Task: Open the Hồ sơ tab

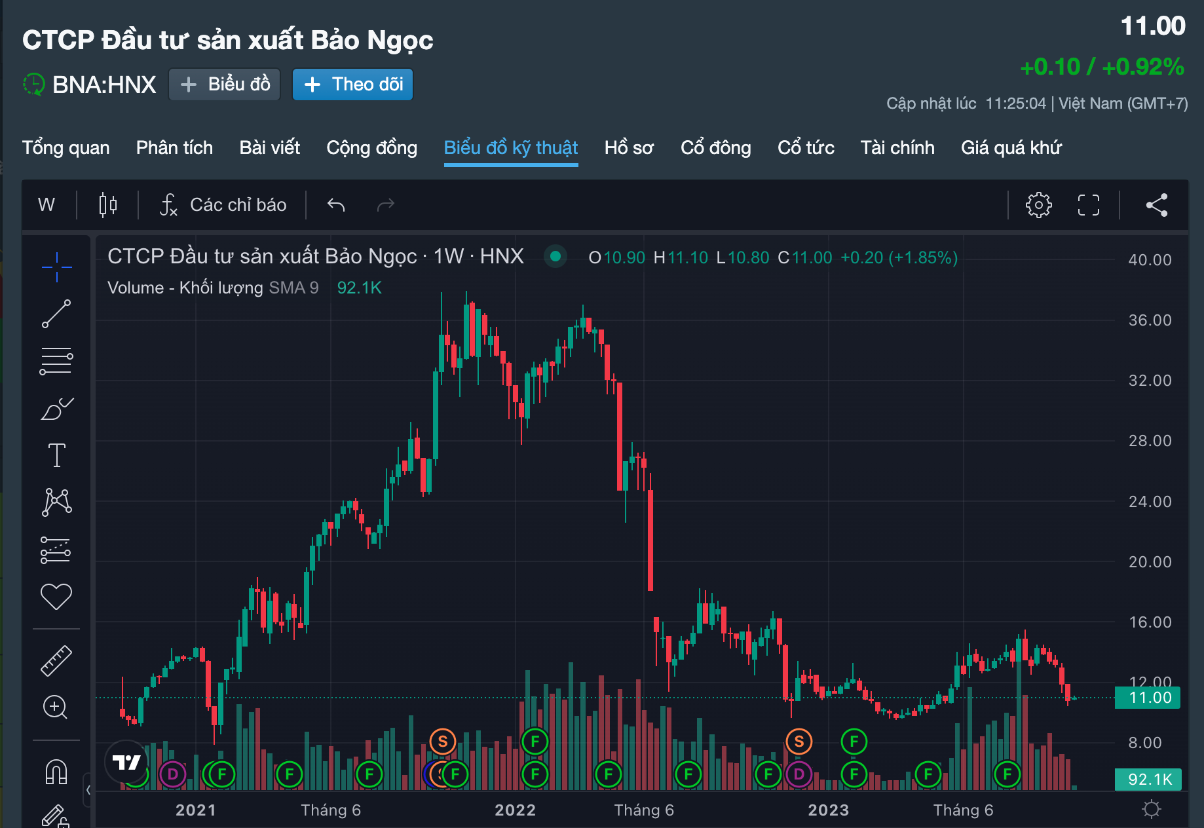Action: coord(629,148)
